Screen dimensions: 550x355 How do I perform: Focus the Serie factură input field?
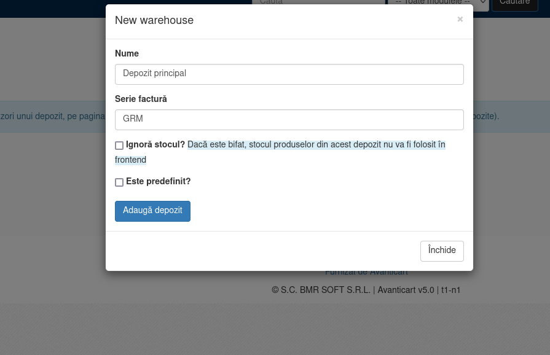tap(289, 120)
